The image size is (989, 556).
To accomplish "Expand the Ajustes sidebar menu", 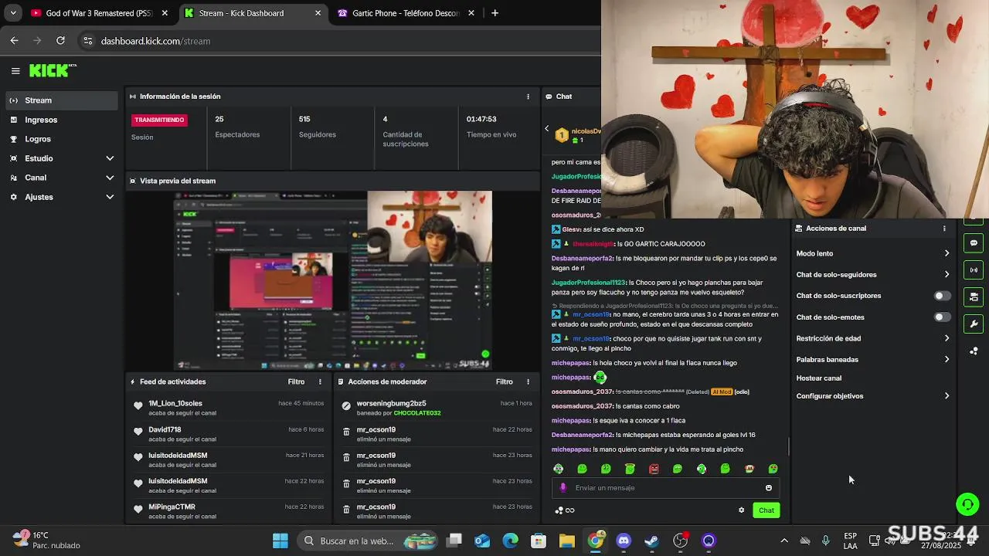I will click(62, 197).
